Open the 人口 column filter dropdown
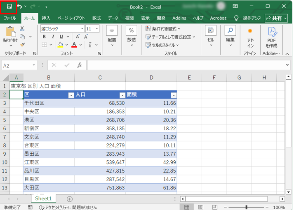 point(122,95)
